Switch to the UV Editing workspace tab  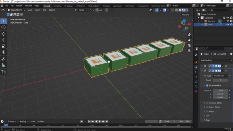tap(80, 6)
